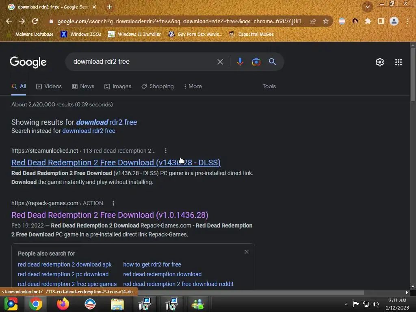This screenshot has width=416, height=312.
Task: Switch to News results tab
Action: 83,87
